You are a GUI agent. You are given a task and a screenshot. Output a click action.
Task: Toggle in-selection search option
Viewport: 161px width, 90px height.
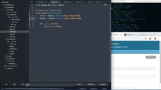(x=18, y=84)
